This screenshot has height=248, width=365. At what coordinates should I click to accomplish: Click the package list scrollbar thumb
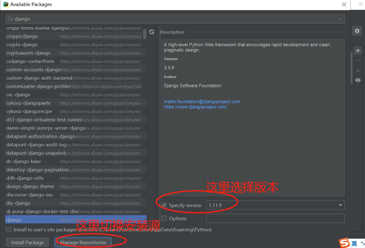[145, 34]
